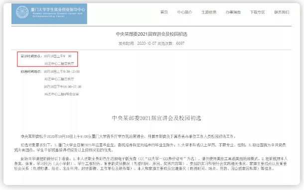Screen dimensions: 304x190
Task: Select the 初选时间地点 10月10日上午9:30-12:00 line
Action: (50, 72)
